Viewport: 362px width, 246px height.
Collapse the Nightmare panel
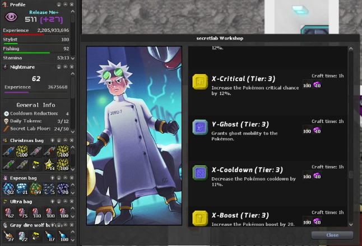(66, 67)
